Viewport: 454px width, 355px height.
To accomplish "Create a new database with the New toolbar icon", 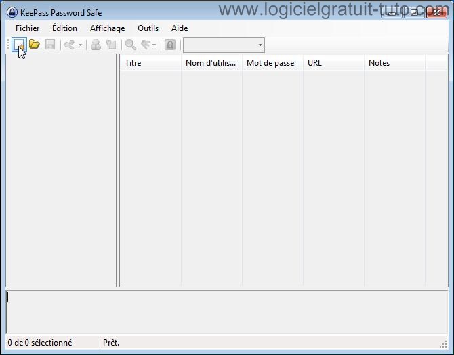I will 19,45.
